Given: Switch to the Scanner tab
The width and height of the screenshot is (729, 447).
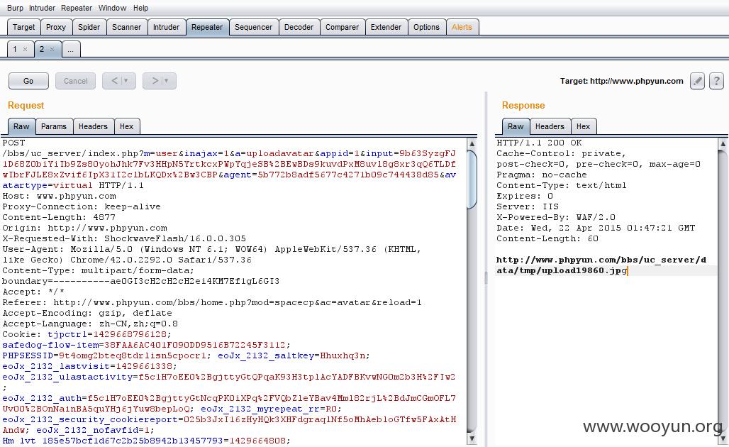Looking at the screenshot, I should coord(126,27).
